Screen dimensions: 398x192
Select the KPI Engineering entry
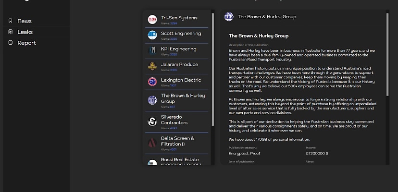pos(177,51)
